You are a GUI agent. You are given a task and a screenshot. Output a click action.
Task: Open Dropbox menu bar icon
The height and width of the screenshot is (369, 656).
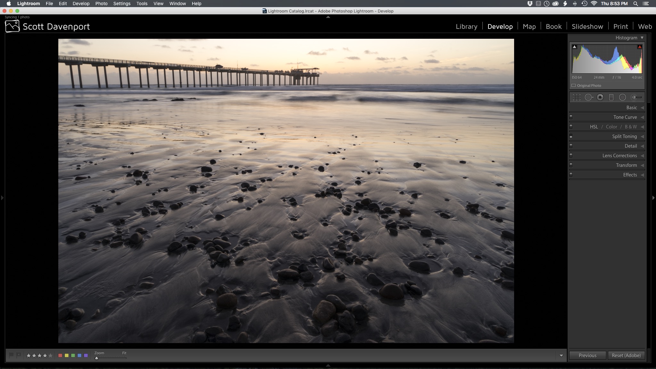click(530, 4)
